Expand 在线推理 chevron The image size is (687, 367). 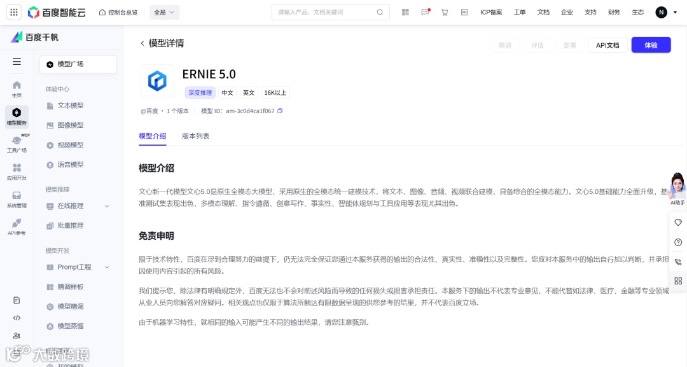(107, 206)
